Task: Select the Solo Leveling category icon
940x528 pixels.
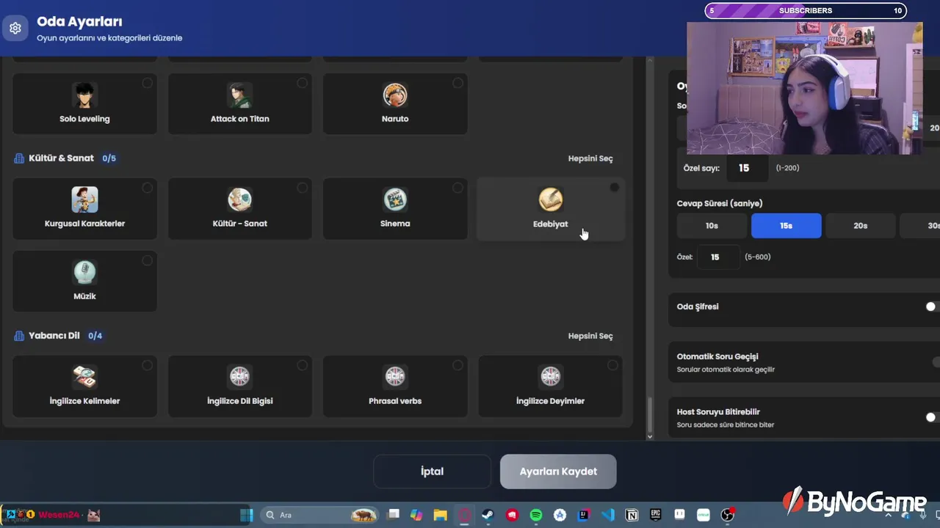Action: point(84,95)
